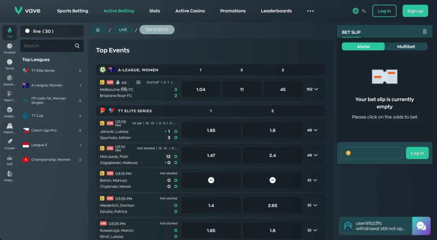Open the live chat bubble icon
This screenshot has width=437, height=240.
click(421, 226)
